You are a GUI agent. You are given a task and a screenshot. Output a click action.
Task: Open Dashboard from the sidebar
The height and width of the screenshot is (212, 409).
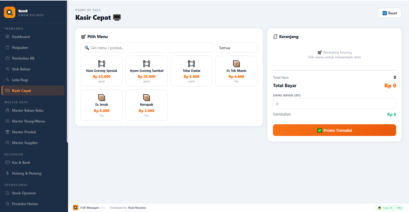[x=33, y=37]
